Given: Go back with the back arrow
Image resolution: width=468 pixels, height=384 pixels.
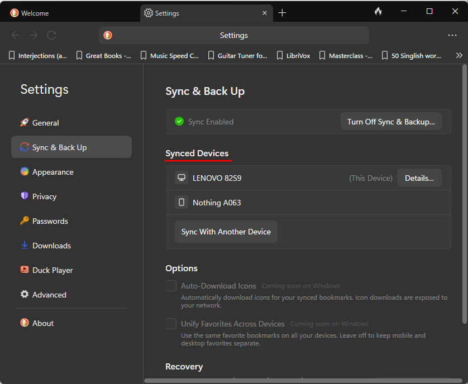Looking at the screenshot, I should point(16,35).
